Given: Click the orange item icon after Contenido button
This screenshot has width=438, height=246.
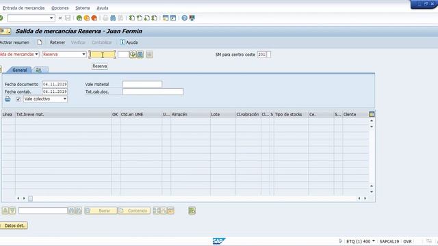Looking at the screenshot, I should point(170,210).
